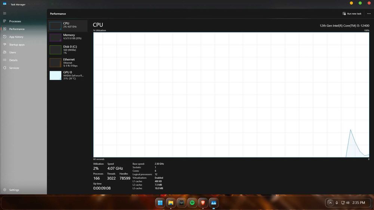Screen dimensions: 374x210
Task: Click the yellow minimize window dot
Action: [x=351, y=3]
